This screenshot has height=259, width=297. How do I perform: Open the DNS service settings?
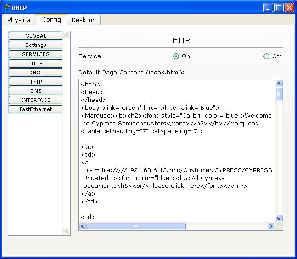(36, 91)
